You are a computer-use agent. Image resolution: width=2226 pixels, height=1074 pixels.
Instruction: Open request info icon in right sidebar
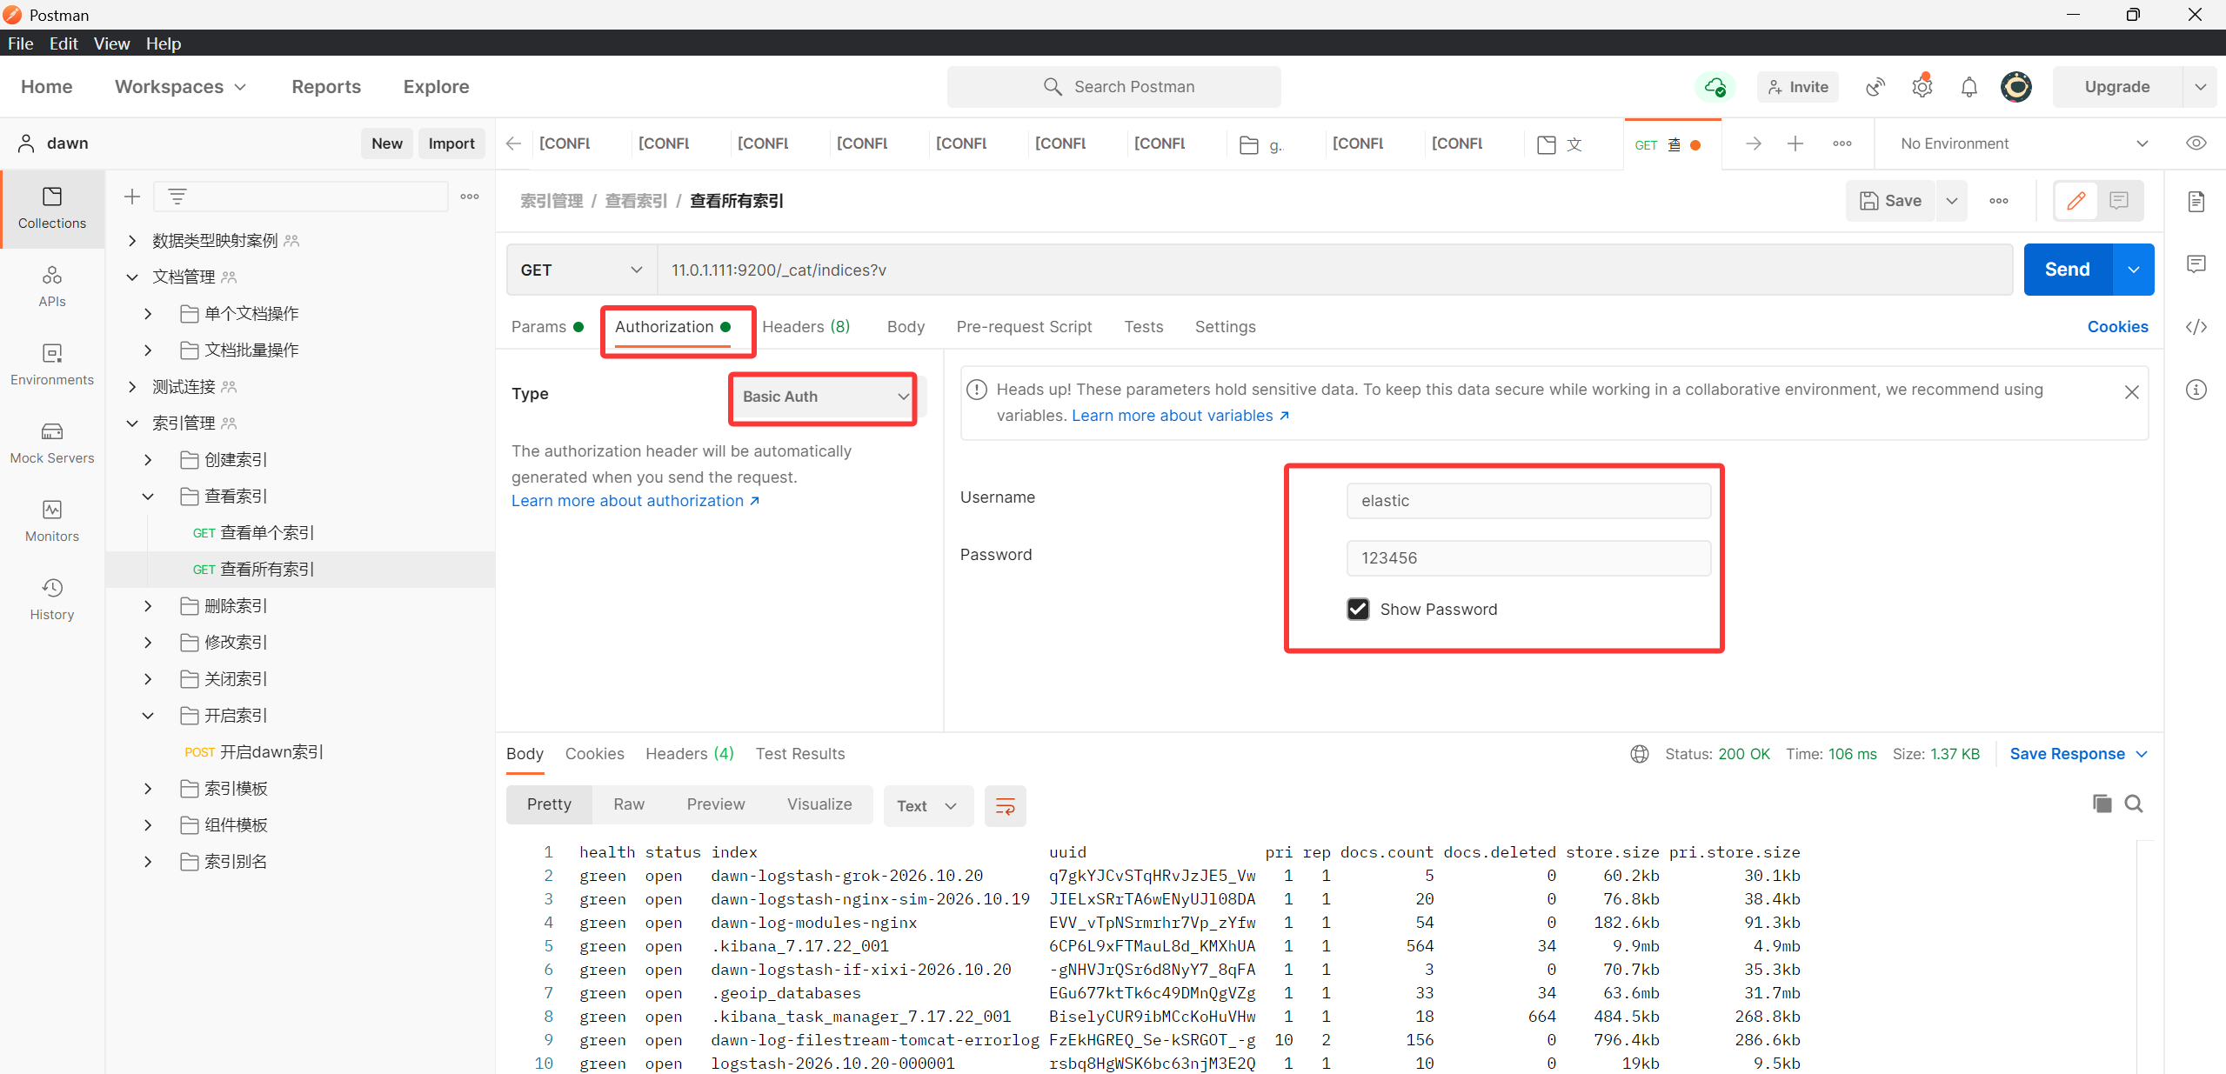(2196, 390)
